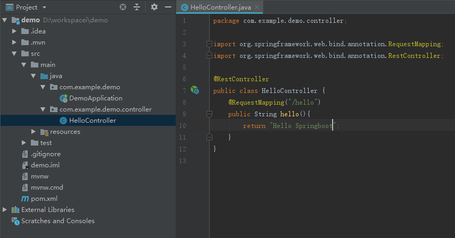
Task: Click the Scratches and Consoles icon
Action: click(x=15, y=221)
